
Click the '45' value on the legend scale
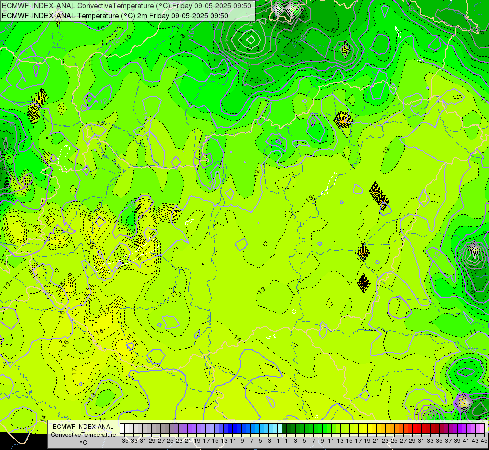pyautogui.click(x=484, y=441)
